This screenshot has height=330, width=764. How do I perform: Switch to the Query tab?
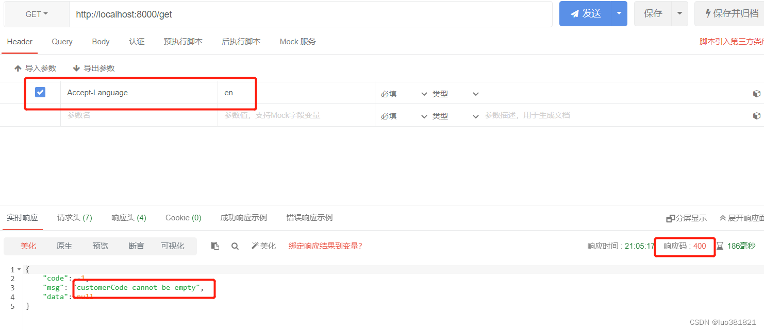62,42
